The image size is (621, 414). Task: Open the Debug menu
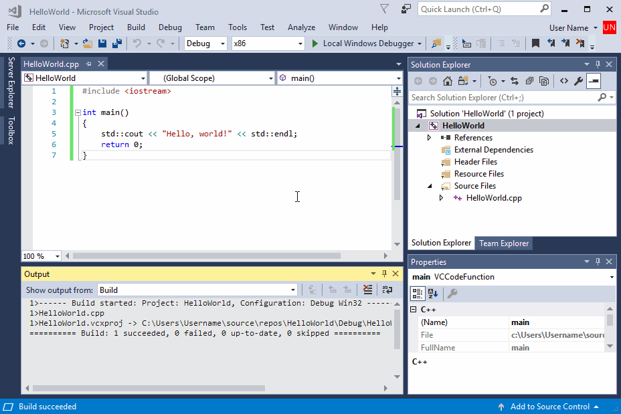click(x=170, y=27)
